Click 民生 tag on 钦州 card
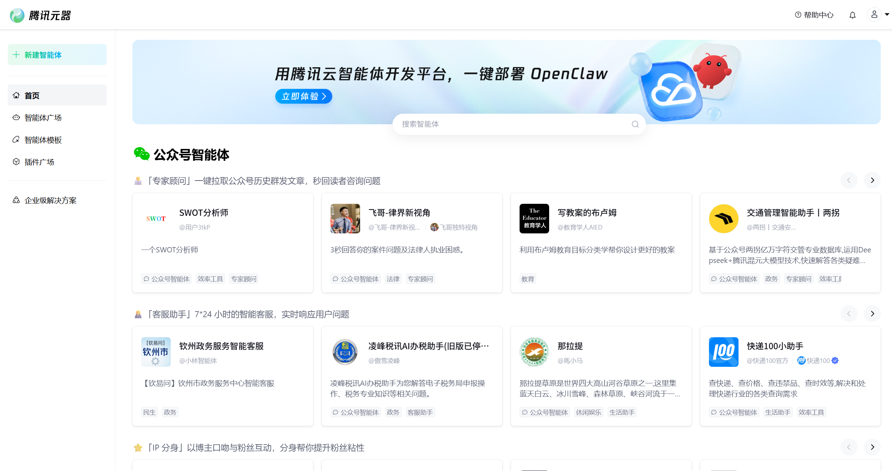 click(x=149, y=412)
